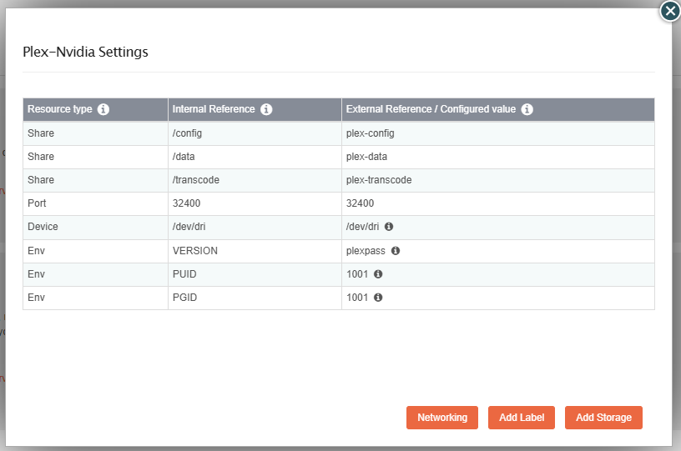Click the Plex-Nvidia Settings dialog title
This screenshot has height=451, width=681.
click(85, 52)
